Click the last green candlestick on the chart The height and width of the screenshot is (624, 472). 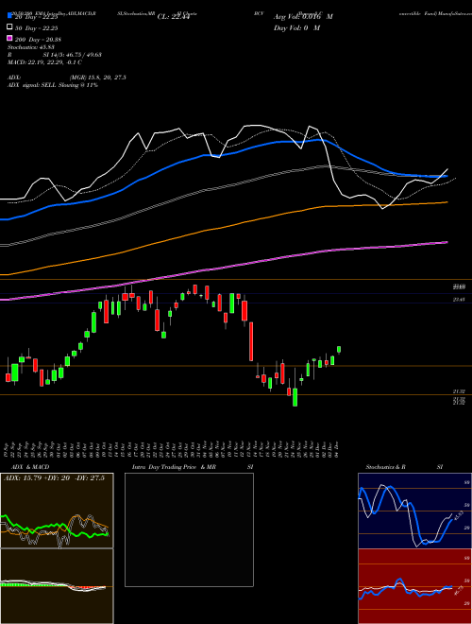point(339,350)
